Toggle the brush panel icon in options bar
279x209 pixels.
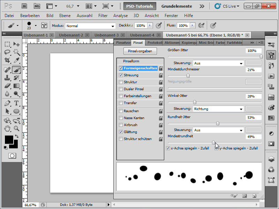pos(44,25)
